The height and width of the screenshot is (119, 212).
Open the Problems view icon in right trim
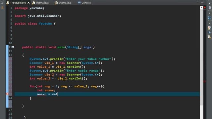(209, 28)
